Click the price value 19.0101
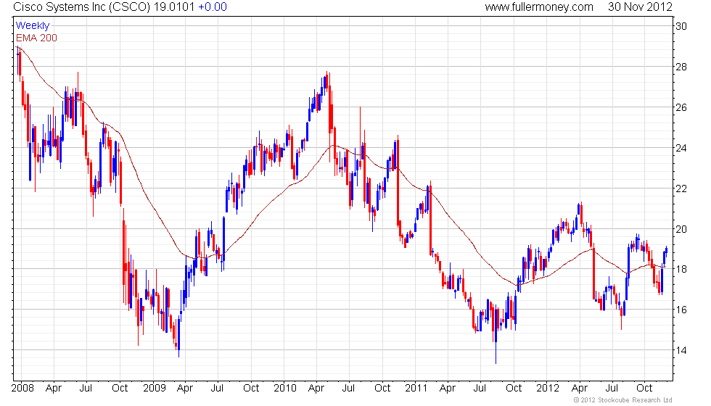Viewport: 711px width, 406px height. click(x=174, y=7)
